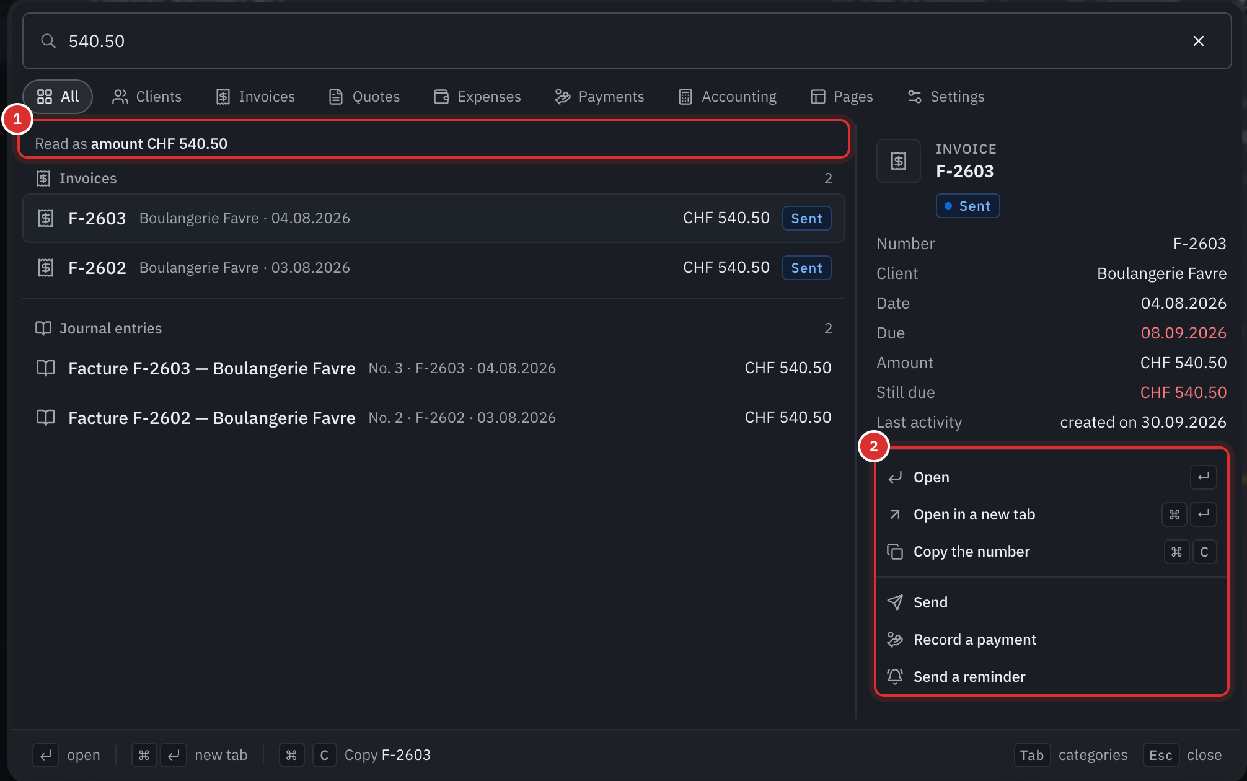The image size is (1247, 781).
Task: Switch to the Clients tab
Action: pos(147,97)
